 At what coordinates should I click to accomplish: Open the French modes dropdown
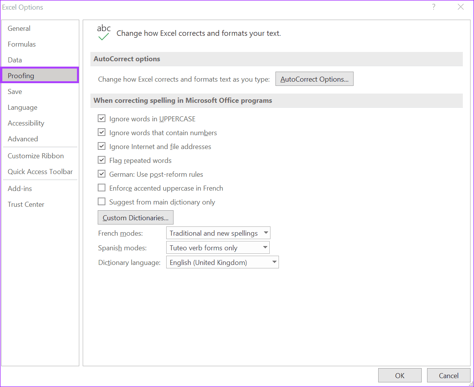tap(218, 233)
